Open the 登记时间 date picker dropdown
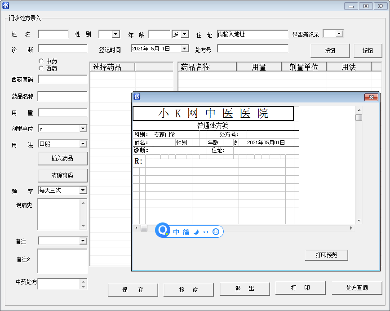This screenshot has width=390, height=311. (185, 49)
